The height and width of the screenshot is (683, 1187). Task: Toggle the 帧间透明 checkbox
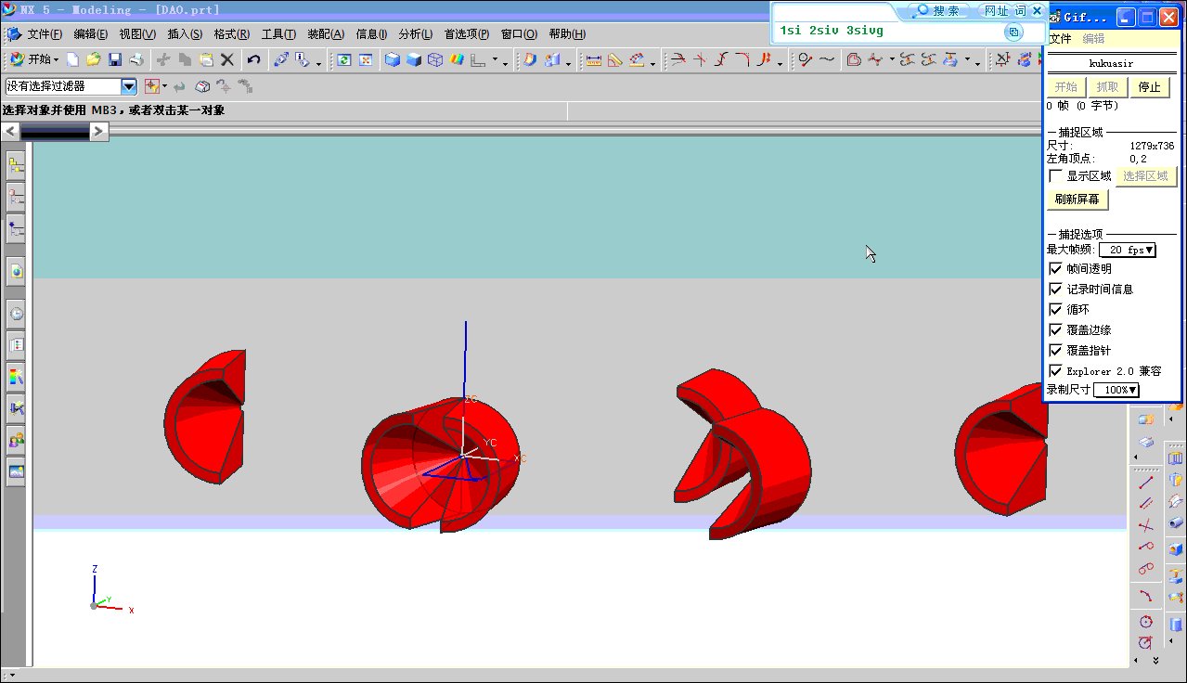coord(1055,268)
